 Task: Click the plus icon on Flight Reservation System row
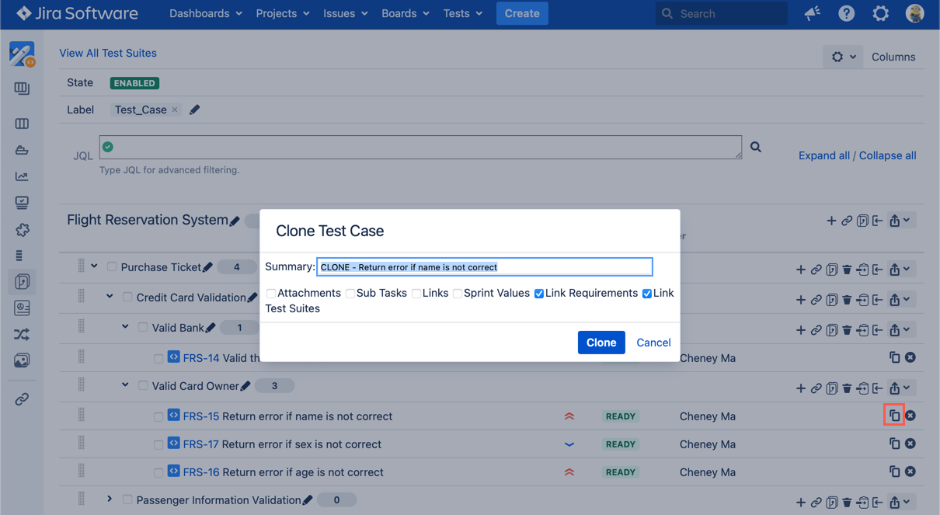(x=831, y=221)
